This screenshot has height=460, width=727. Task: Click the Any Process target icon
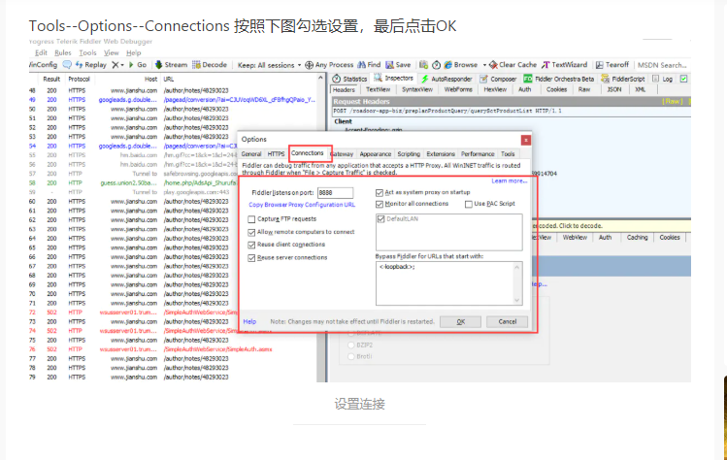click(x=309, y=65)
